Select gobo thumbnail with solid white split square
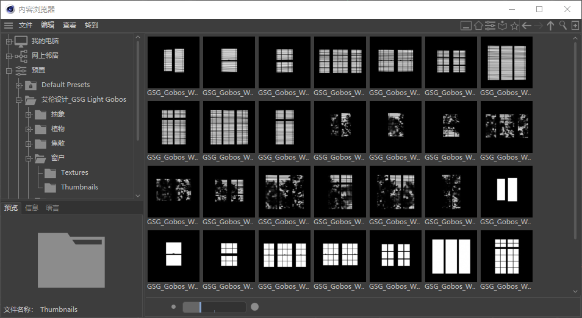 point(173,256)
